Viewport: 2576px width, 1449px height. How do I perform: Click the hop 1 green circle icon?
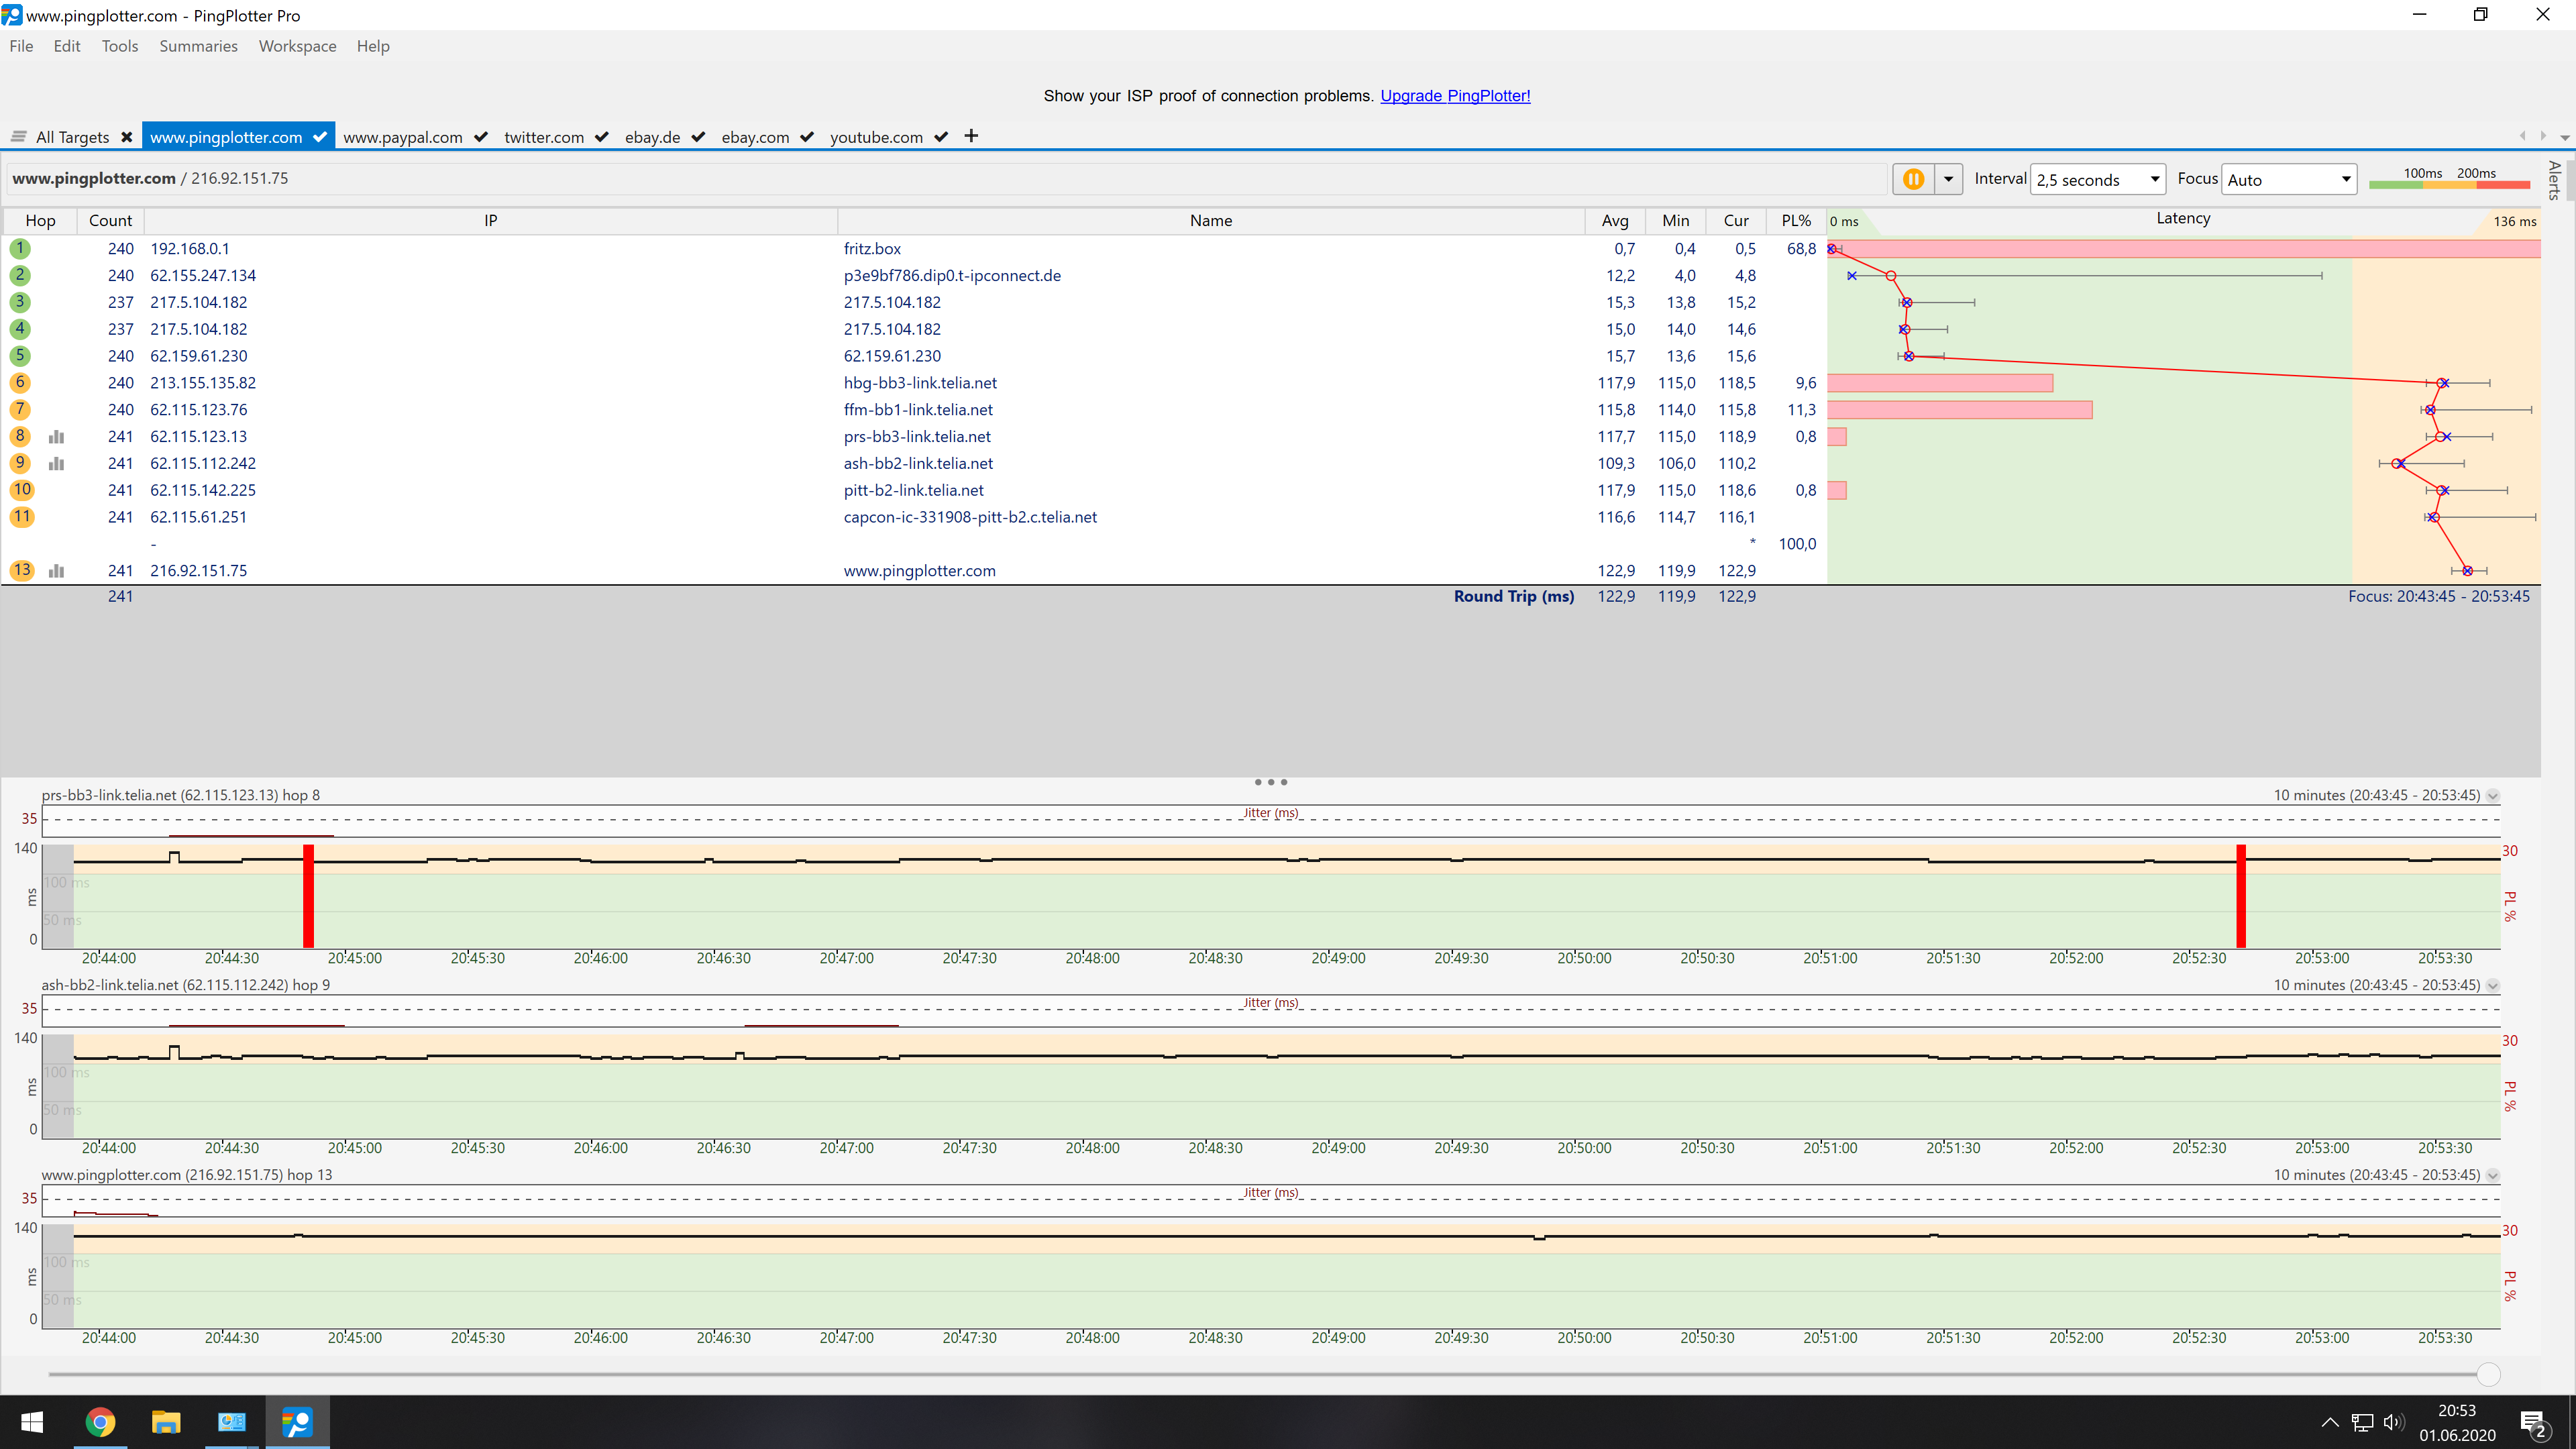pyautogui.click(x=20, y=248)
